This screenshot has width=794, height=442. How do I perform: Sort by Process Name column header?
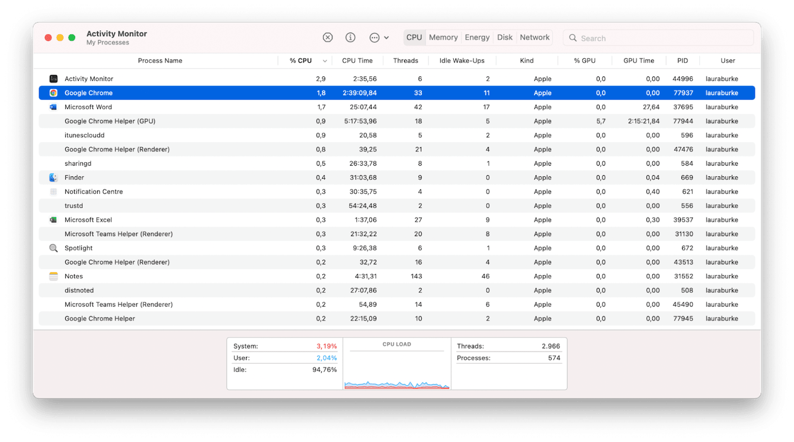tap(160, 61)
